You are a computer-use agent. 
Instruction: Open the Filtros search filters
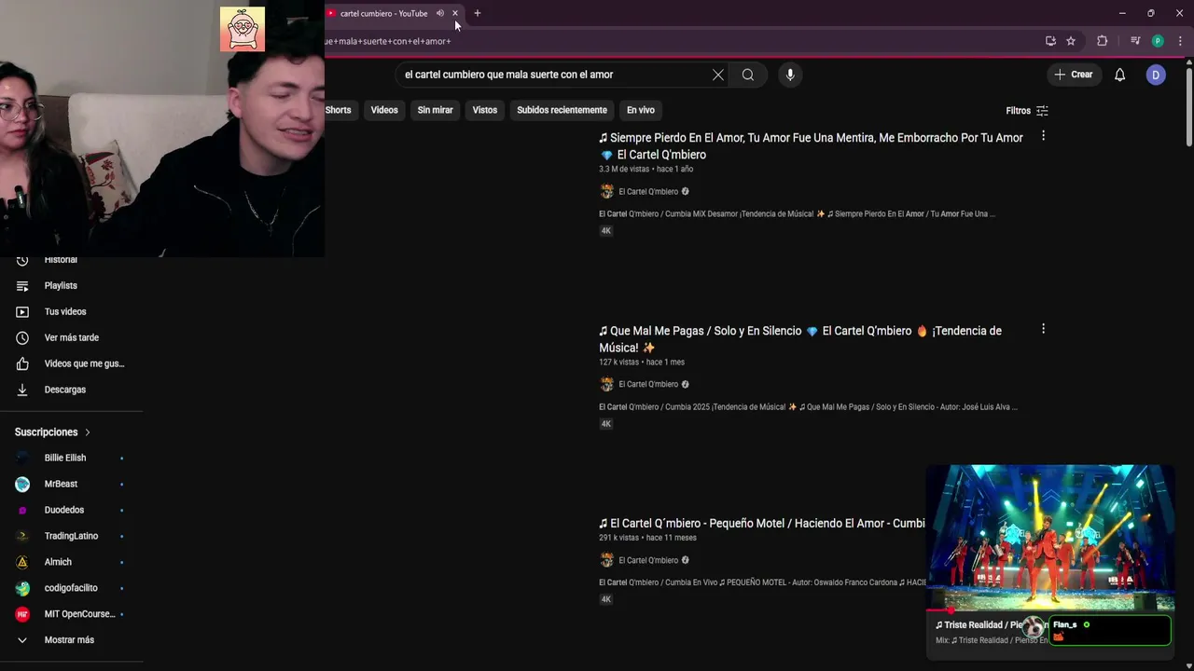pyautogui.click(x=1027, y=110)
